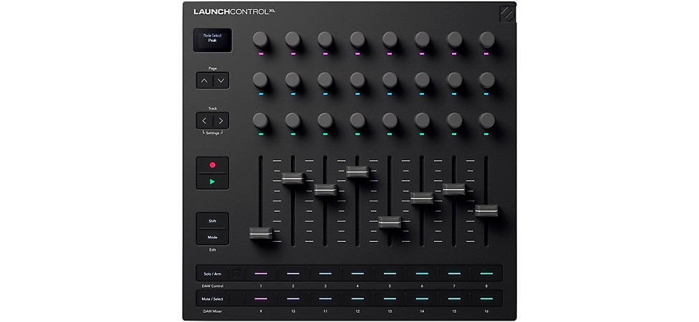Click the LAUNCHCONTROL XL title text
Viewport: 699px width, 322px height.
pyautogui.click(x=234, y=12)
